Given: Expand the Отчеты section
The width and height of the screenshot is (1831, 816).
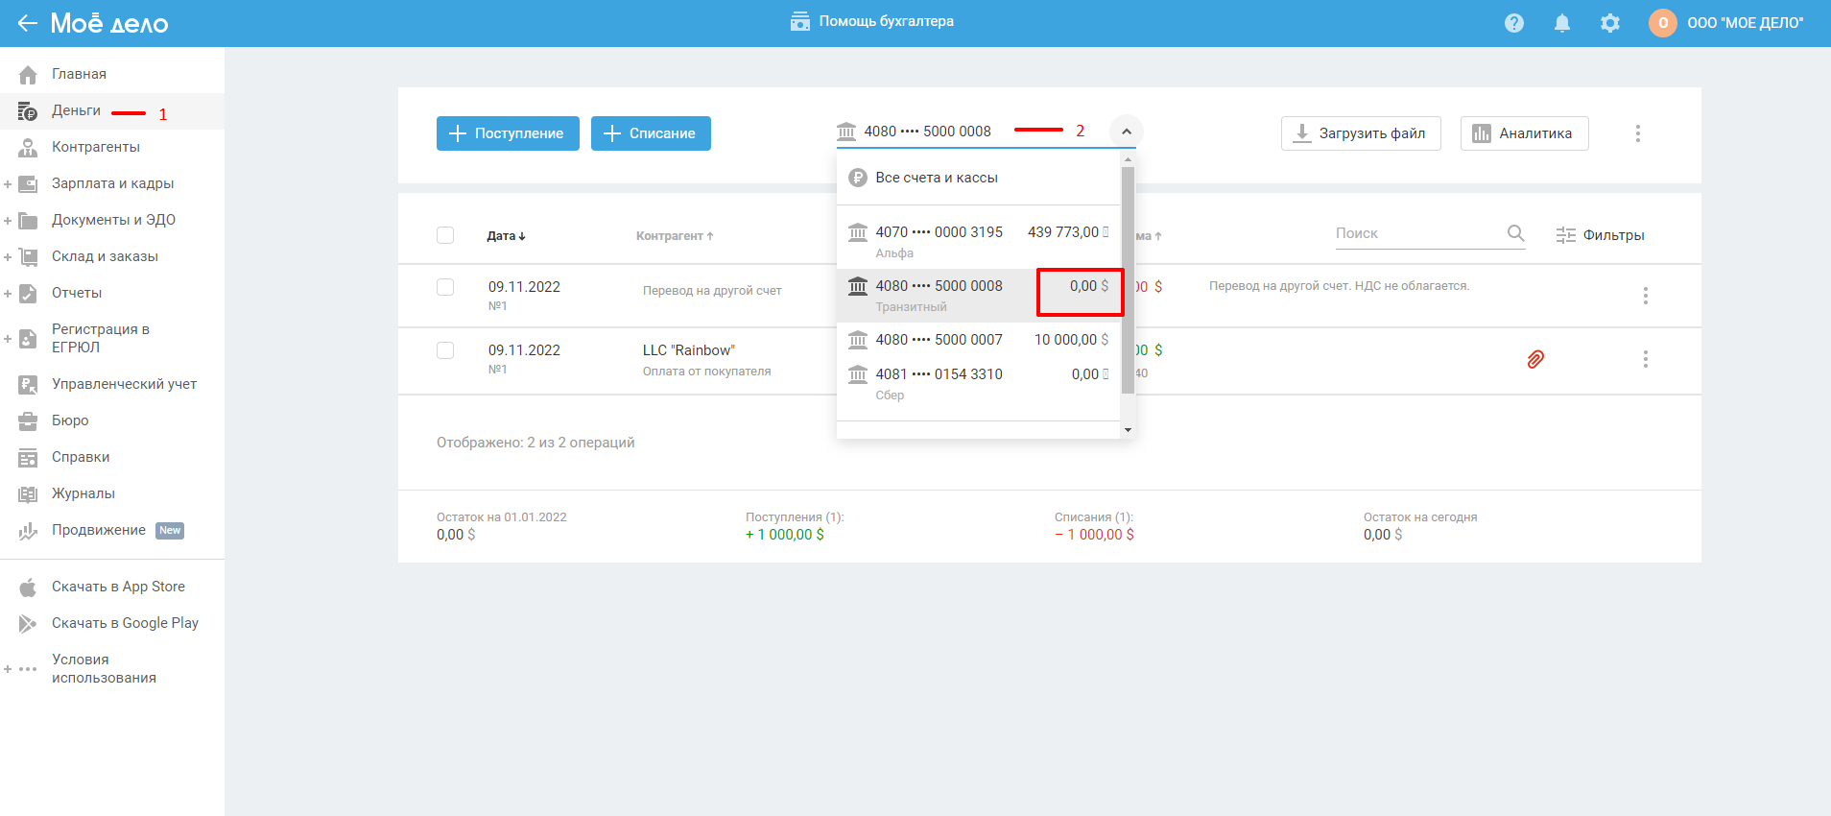Looking at the screenshot, I should (8, 294).
